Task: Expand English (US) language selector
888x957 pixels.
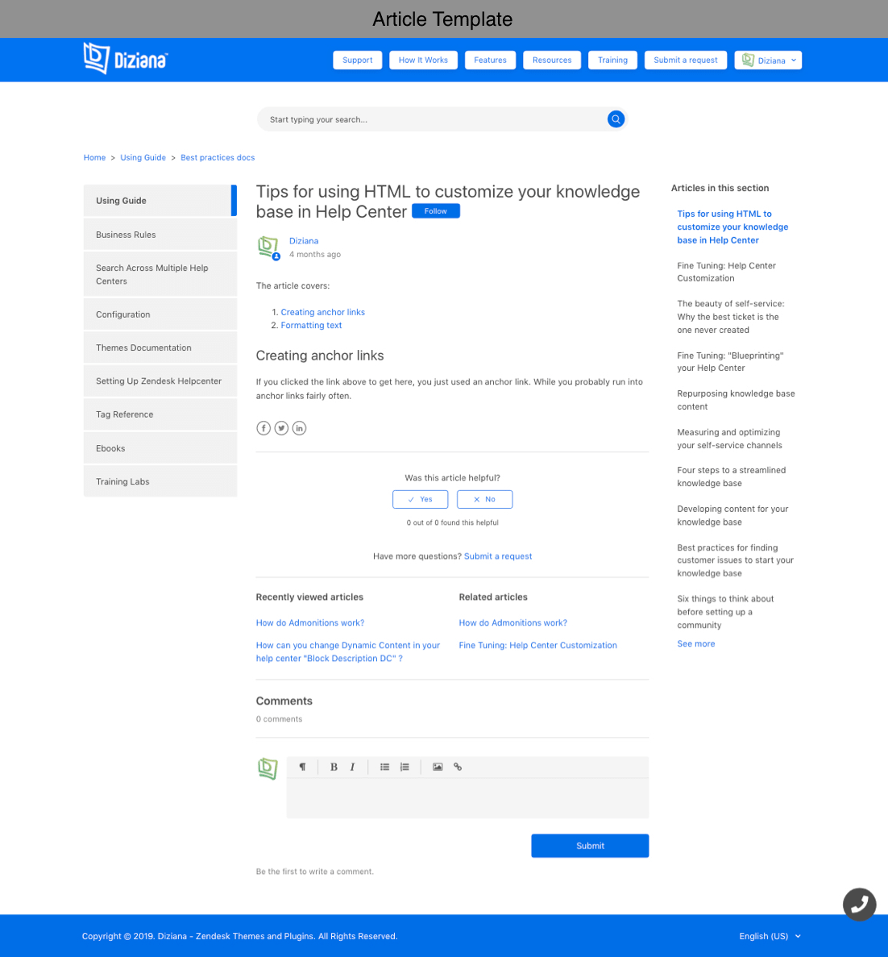Action: pyautogui.click(x=770, y=936)
